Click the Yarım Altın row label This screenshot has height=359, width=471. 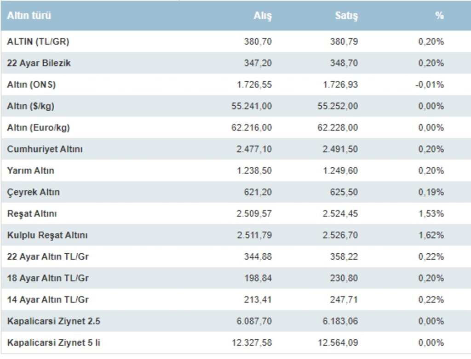pos(31,171)
